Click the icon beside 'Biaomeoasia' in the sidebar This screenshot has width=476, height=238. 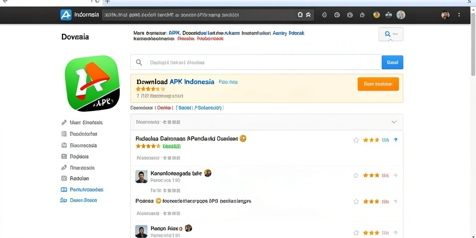coord(64,145)
